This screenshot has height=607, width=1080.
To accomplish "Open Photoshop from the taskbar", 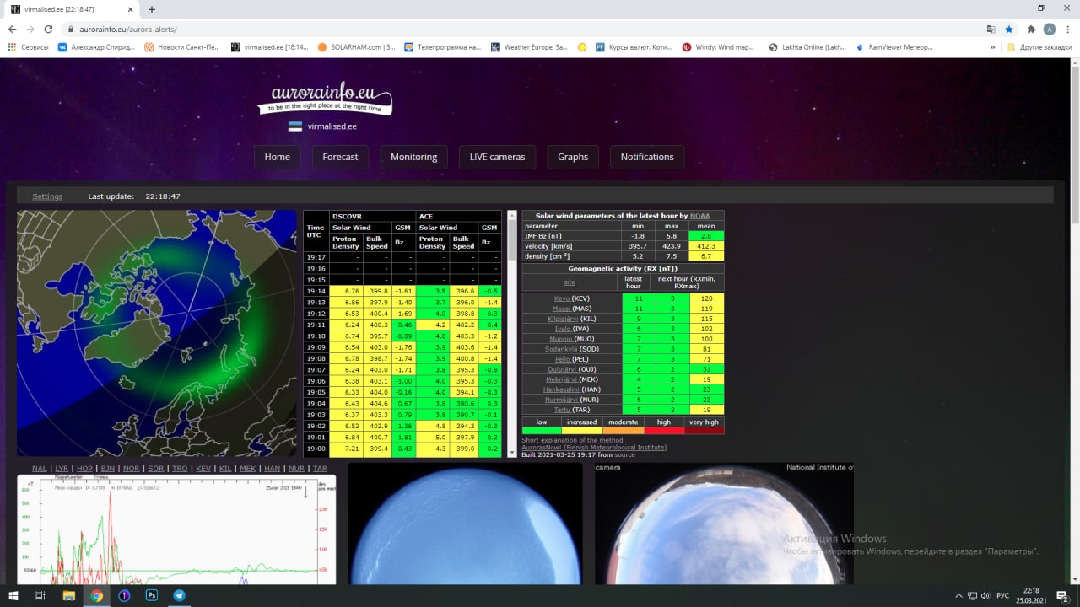I will (152, 595).
